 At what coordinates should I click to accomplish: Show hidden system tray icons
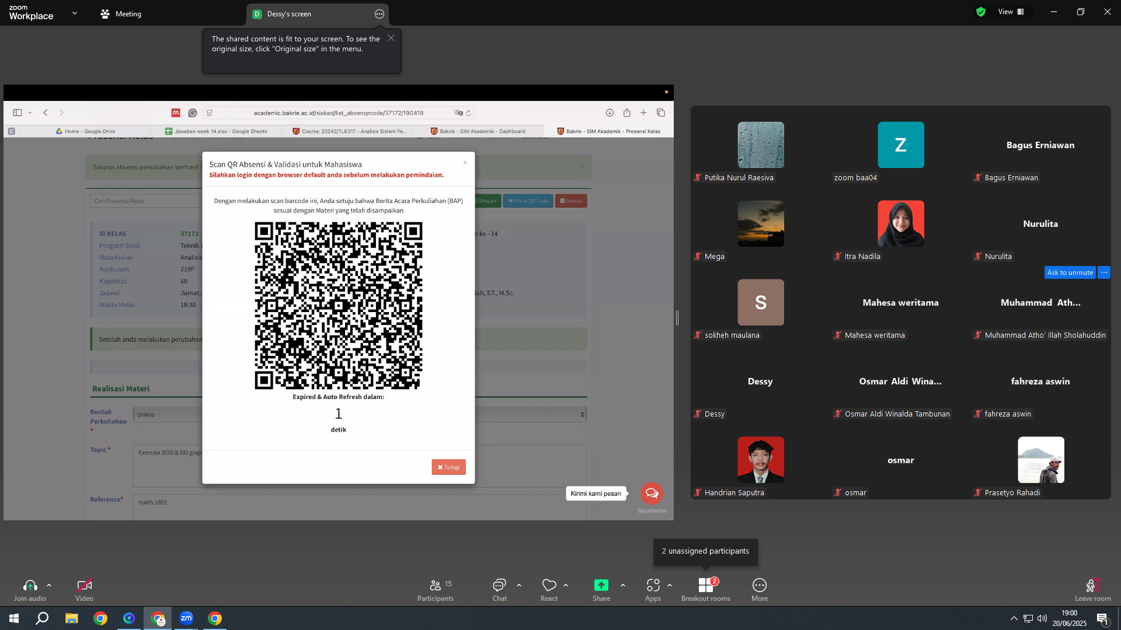pos(1014,618)
